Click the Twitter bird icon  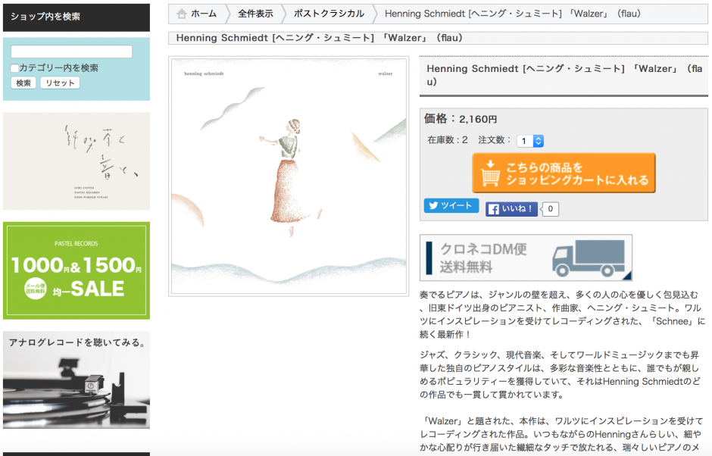434,206
